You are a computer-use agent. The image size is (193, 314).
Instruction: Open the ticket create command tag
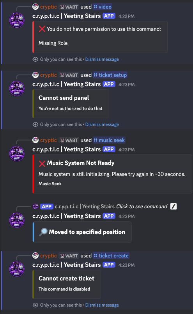111,256
